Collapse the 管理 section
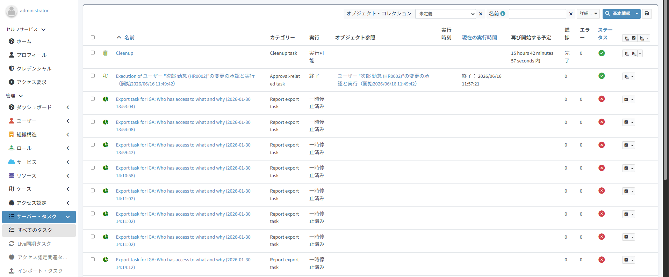669x277 pixels. 21,96
